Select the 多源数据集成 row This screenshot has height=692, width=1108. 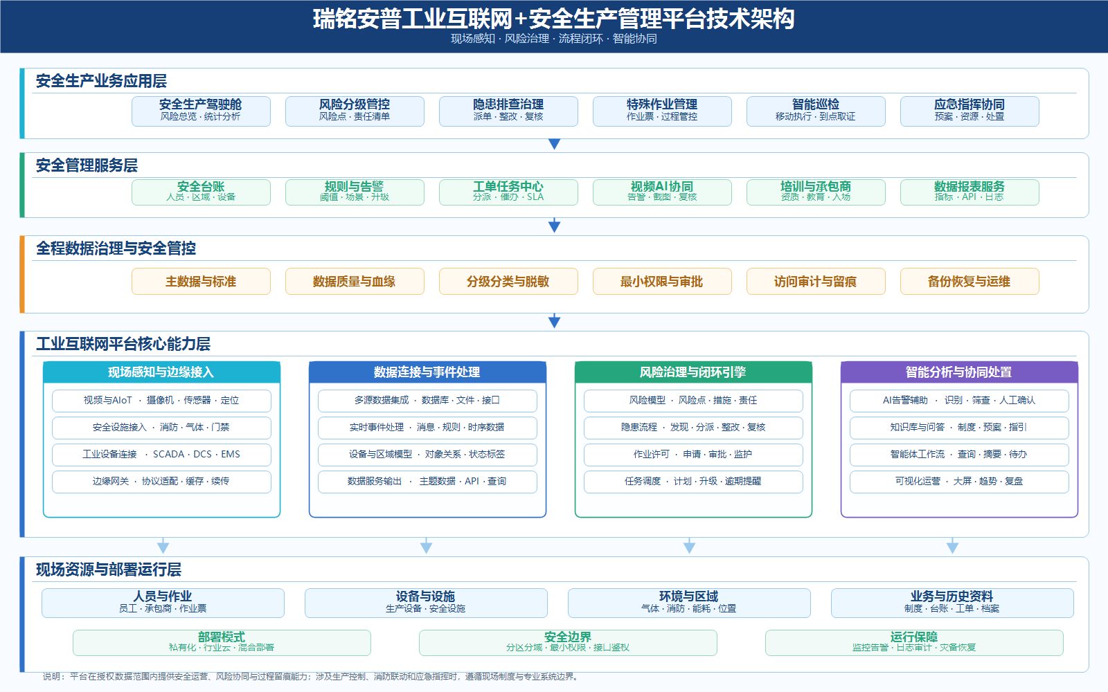point(427,401)
